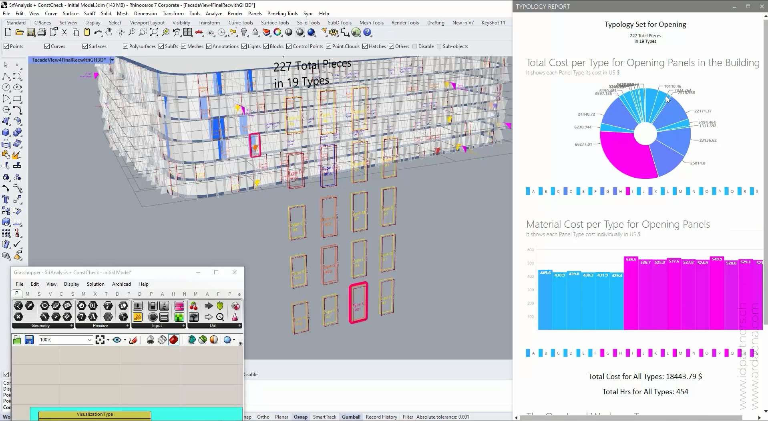Toggle Osnap in the status bar
This screenshot has height=421, width=768.
tap(301, 417)
